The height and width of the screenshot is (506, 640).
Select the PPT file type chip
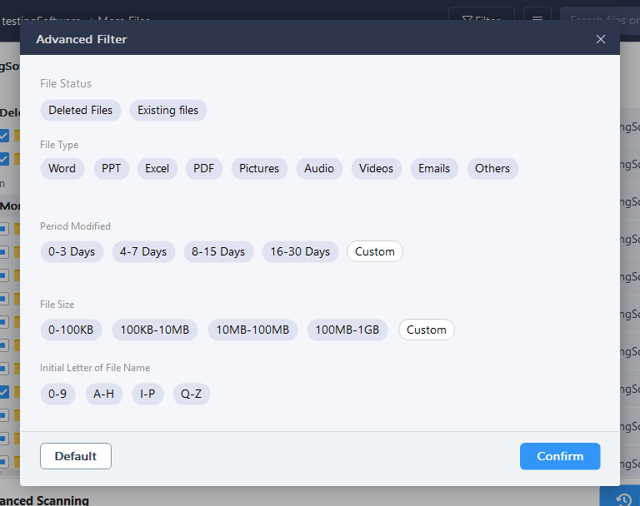[112, 168]
